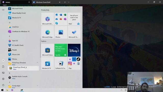This screenshot has height=92, width=163.
Task: Open the Solitaire & Casual Games tile
Action: 61,64
